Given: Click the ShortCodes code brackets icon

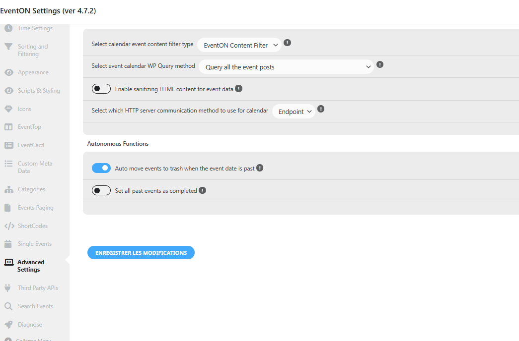Looking at the screenshot, I should [x=9, y=226].
